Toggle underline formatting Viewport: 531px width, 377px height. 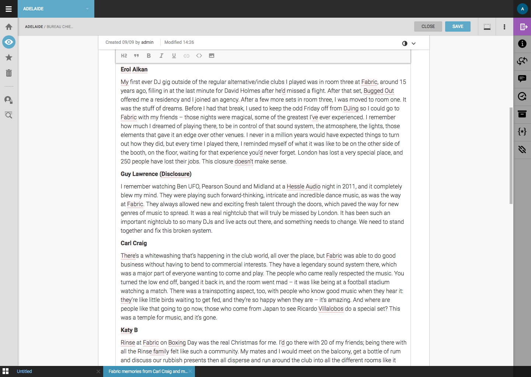pos(174,56)
